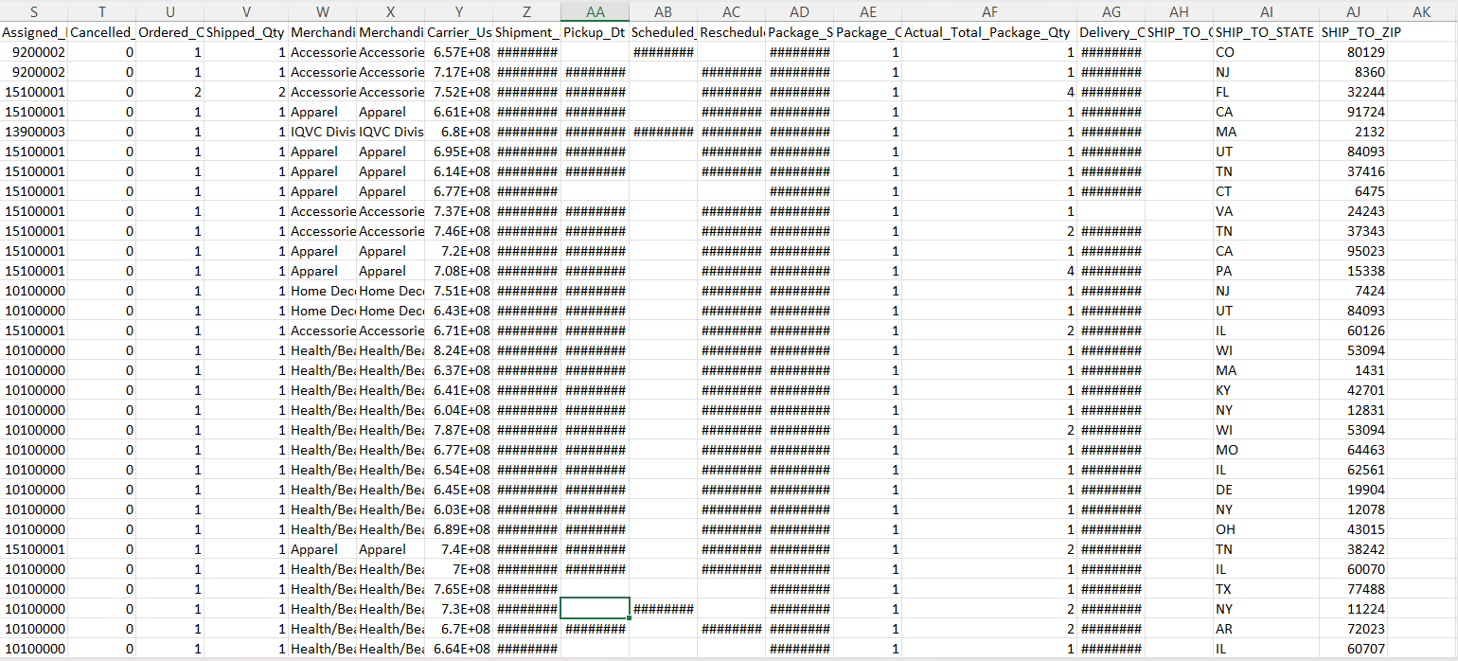Click the fill handle of the selected cell
The width and height of the screenshot is (1458, 661).
627,617
